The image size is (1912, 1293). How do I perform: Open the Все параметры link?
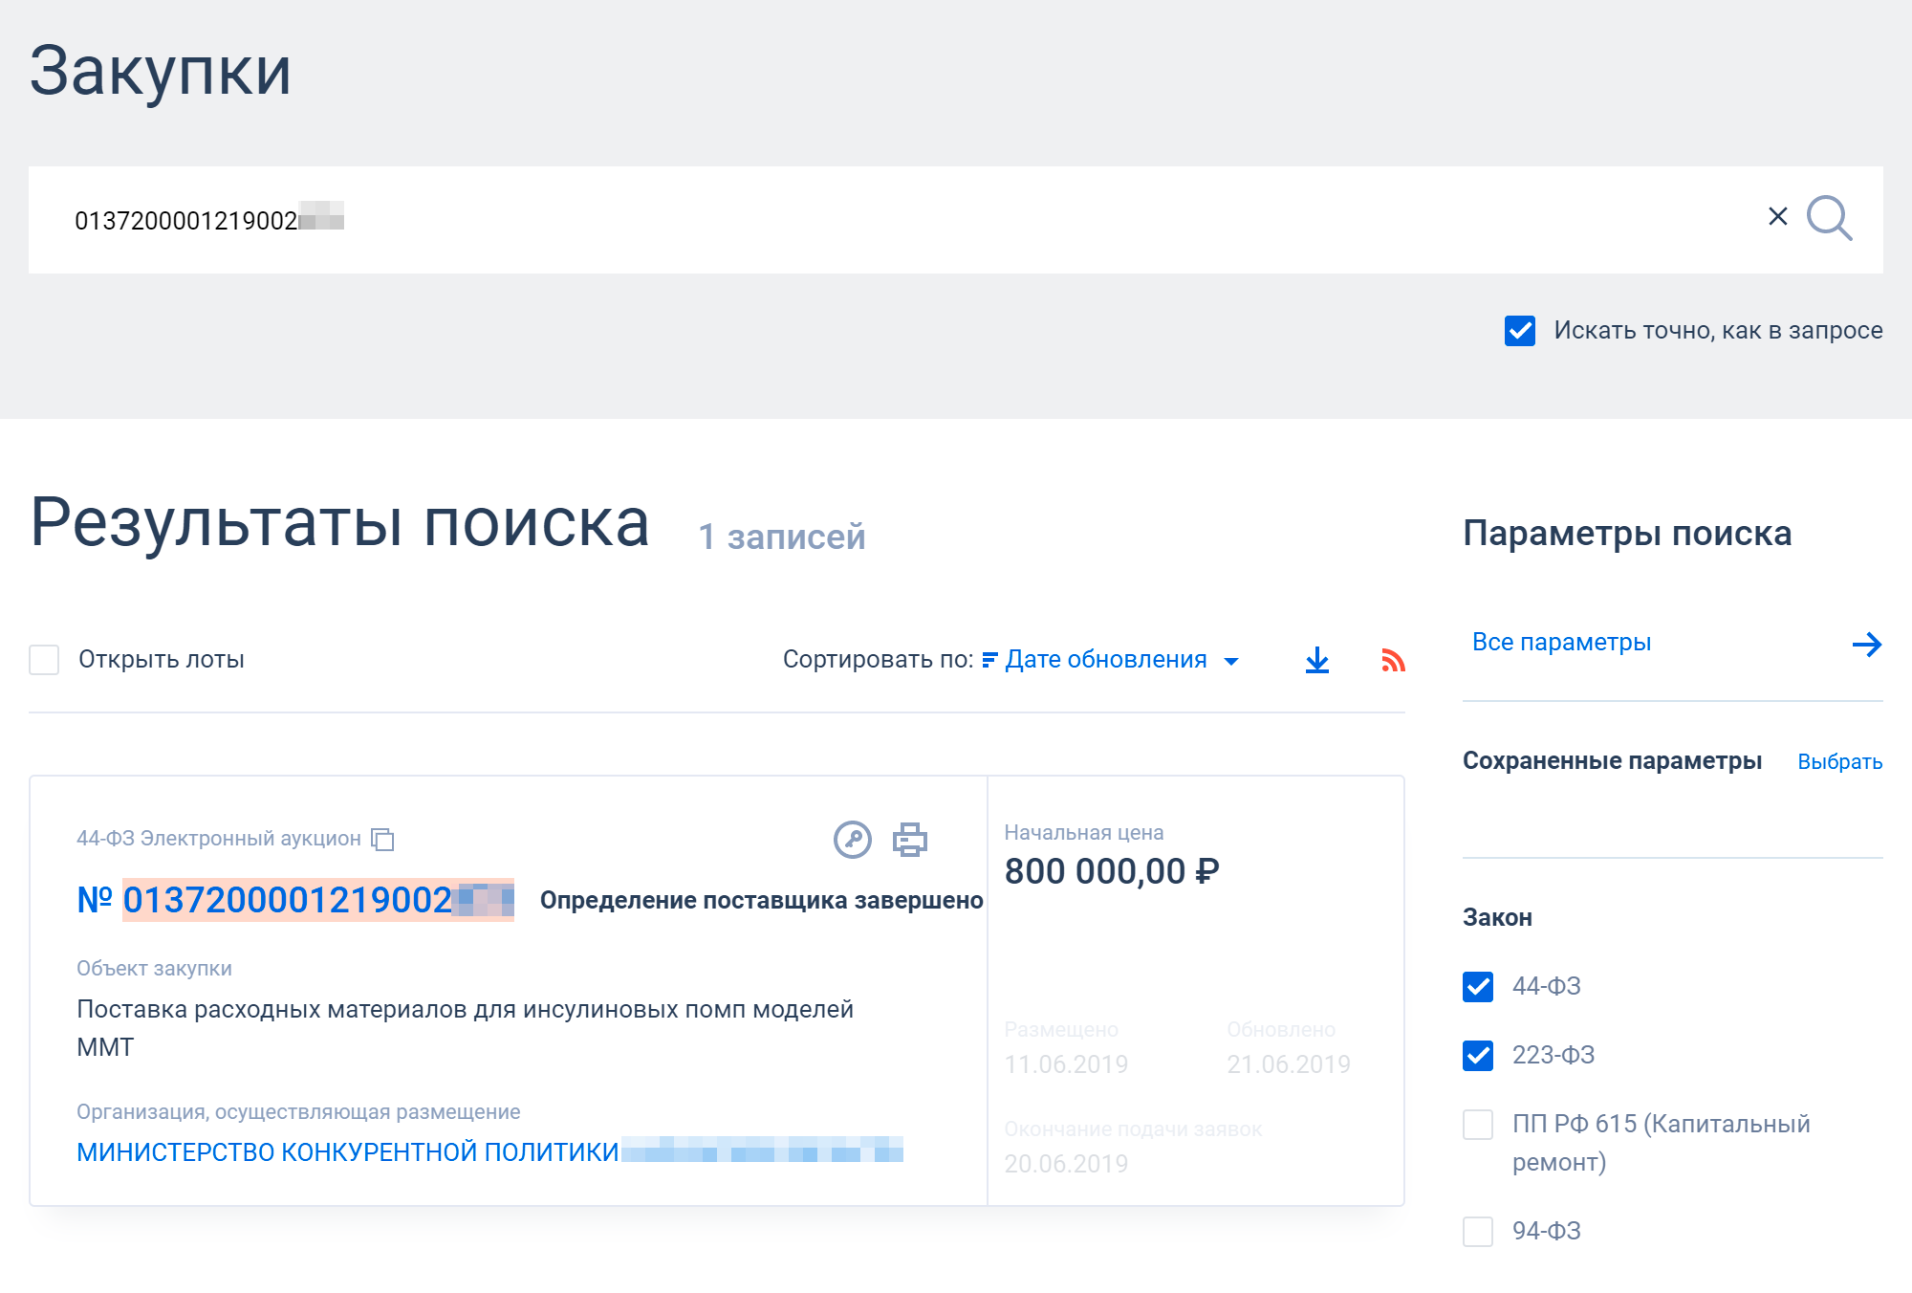(1561, 643)
